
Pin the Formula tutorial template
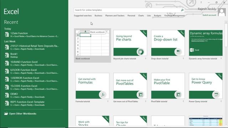108,101
